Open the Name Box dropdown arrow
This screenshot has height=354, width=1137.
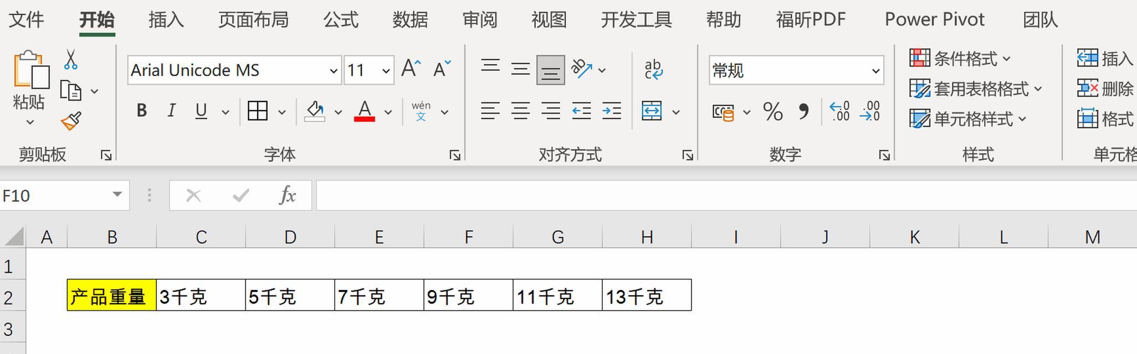[117, 195]
